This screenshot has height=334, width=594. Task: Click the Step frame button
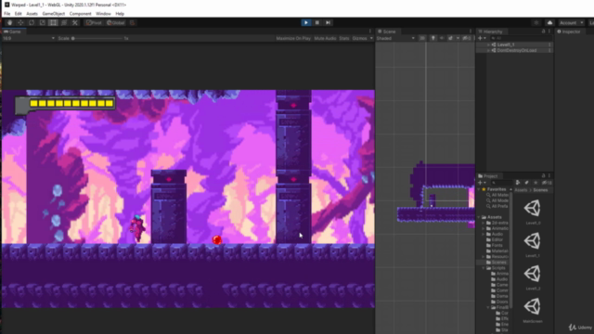point(328,22)
